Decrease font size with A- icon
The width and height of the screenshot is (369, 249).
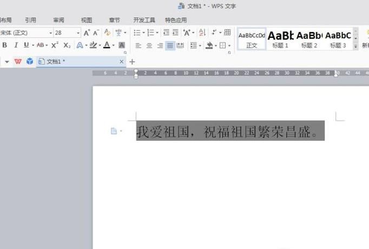[x=96, y=32]
